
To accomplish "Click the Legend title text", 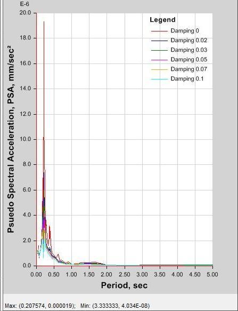I will point(162,20).
